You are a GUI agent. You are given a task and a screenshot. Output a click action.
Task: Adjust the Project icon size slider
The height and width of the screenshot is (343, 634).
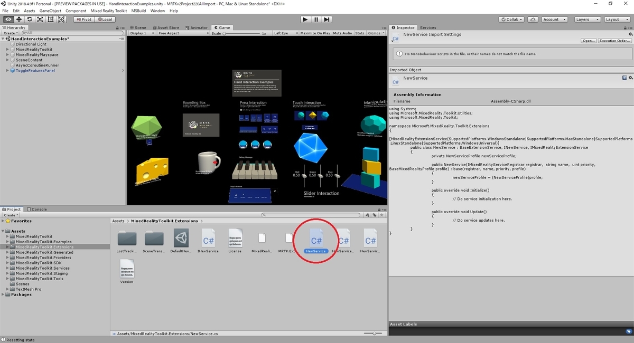374,334
